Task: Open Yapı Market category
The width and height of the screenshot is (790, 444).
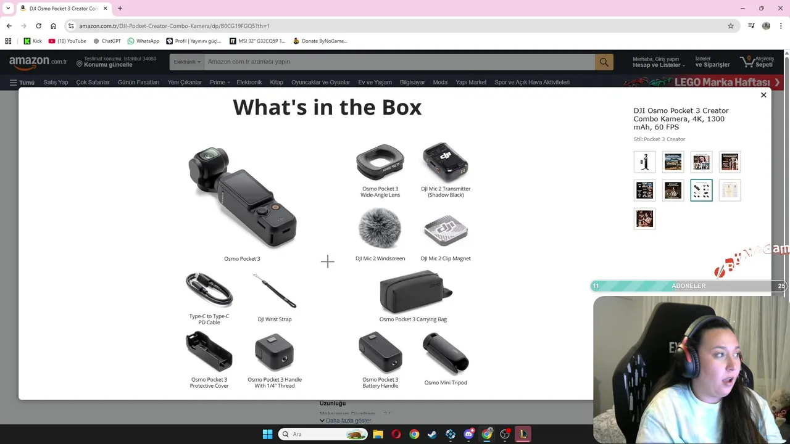Action: click(x=471, y=82)
